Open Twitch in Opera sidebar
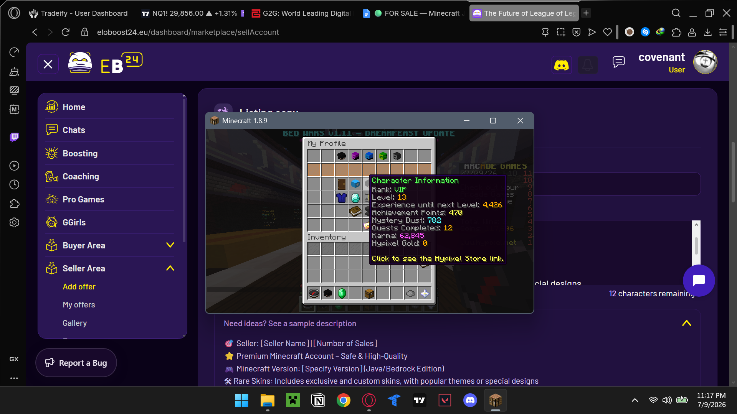Screen dimensions: 737x414 (x=14, y=137)
